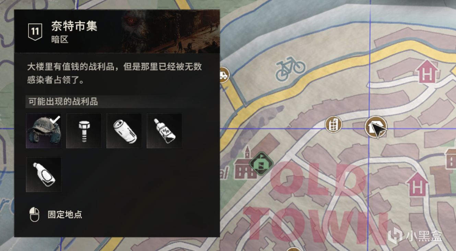Screen dimensions: 456x251
Task: Click the mouse icon beside 固定地点
Action: pyautogui.click(x=34, y=215)
